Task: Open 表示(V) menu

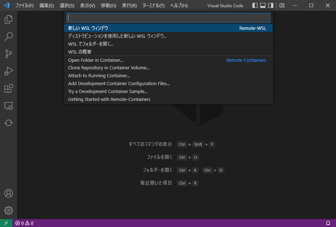Action: [x=87, y=6]
